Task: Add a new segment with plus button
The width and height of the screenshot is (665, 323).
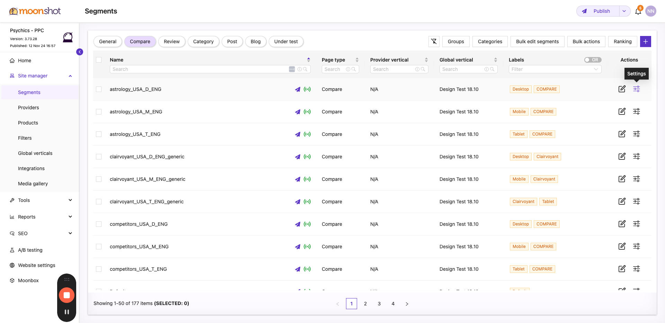Action: pos(646,41)
